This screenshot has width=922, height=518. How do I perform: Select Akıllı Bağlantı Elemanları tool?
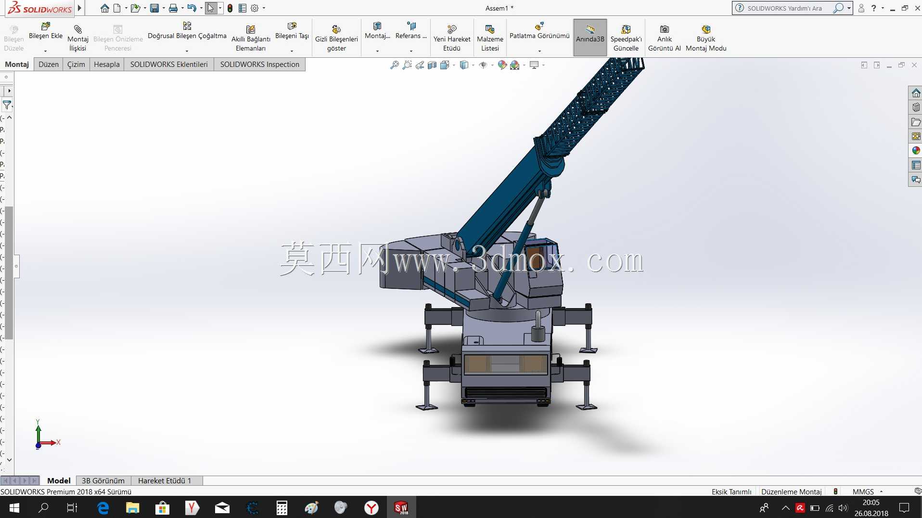click(251, 38)
